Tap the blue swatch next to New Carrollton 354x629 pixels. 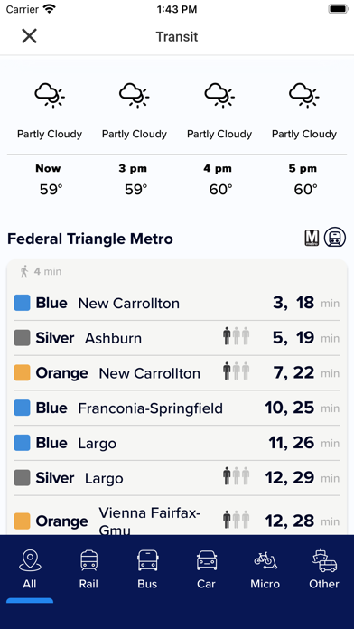tap(22, 303)
